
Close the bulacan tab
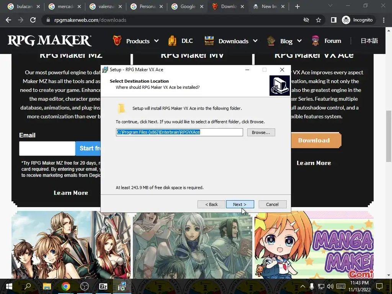click(x=38, y=7)
